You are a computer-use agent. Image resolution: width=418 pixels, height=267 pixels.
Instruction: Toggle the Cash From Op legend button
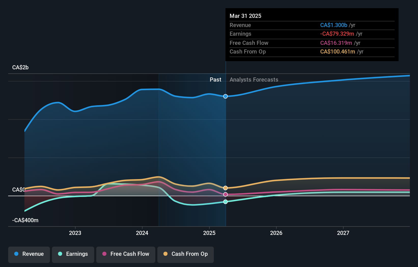(x=186, y=255)
